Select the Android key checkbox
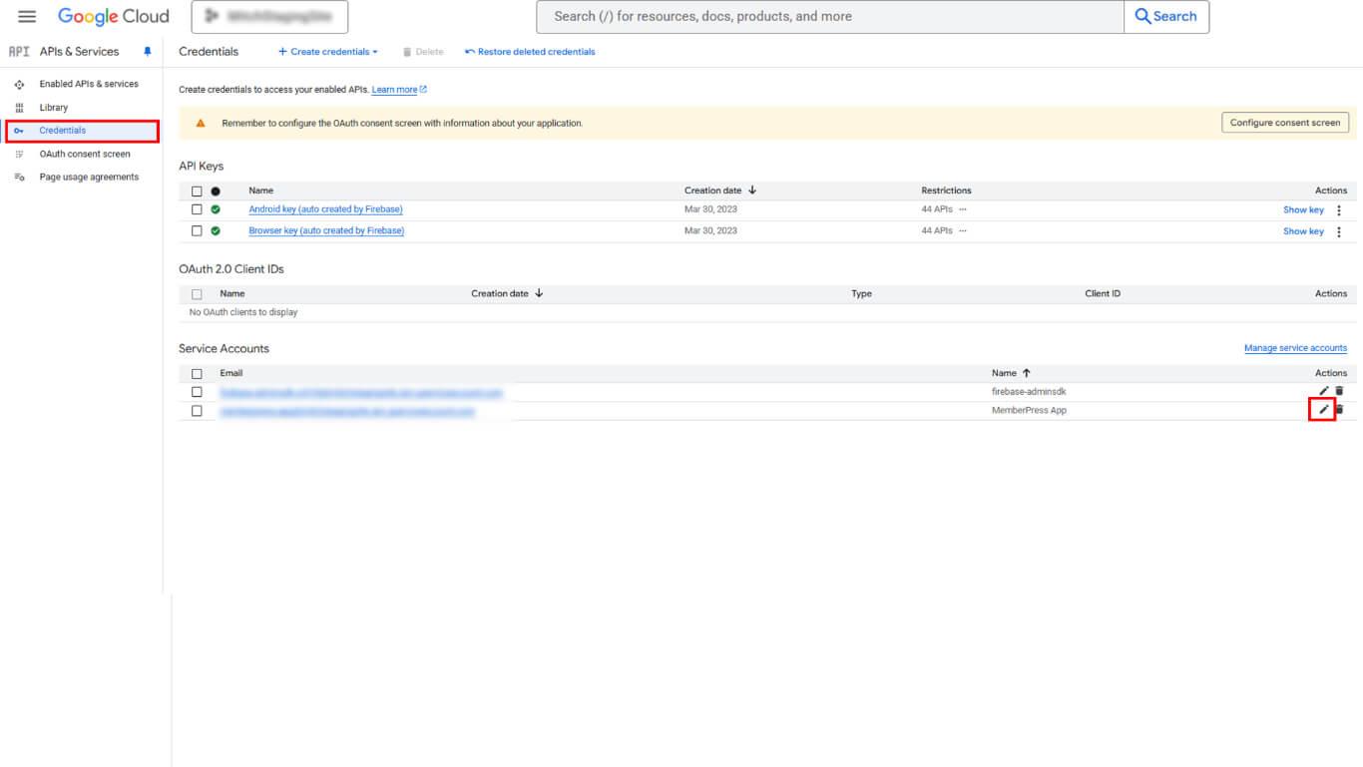The height and width of the screenshot is (767, 1363). pyautogui.click(x=197, y=209)
